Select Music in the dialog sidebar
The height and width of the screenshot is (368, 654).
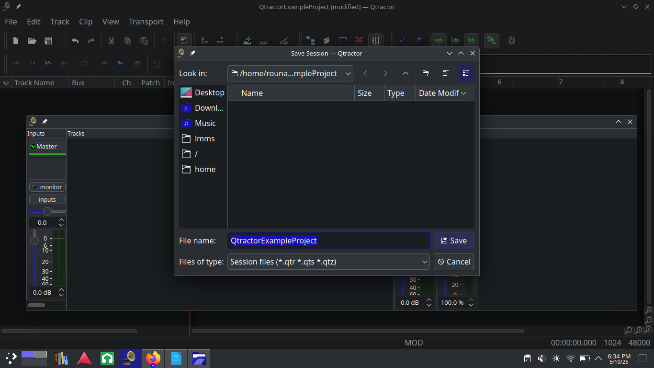[203, 123]
